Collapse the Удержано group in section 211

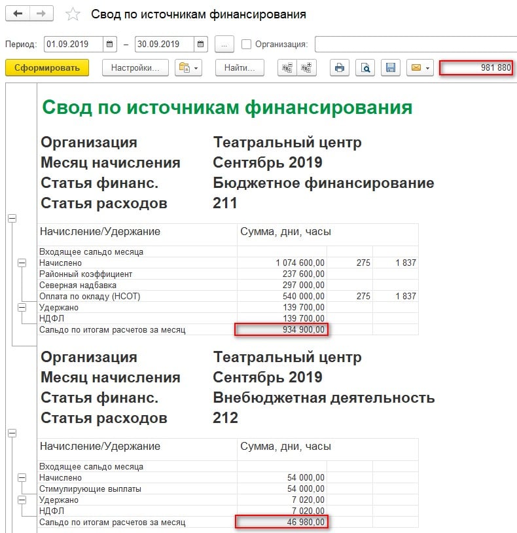coord(22,307)
